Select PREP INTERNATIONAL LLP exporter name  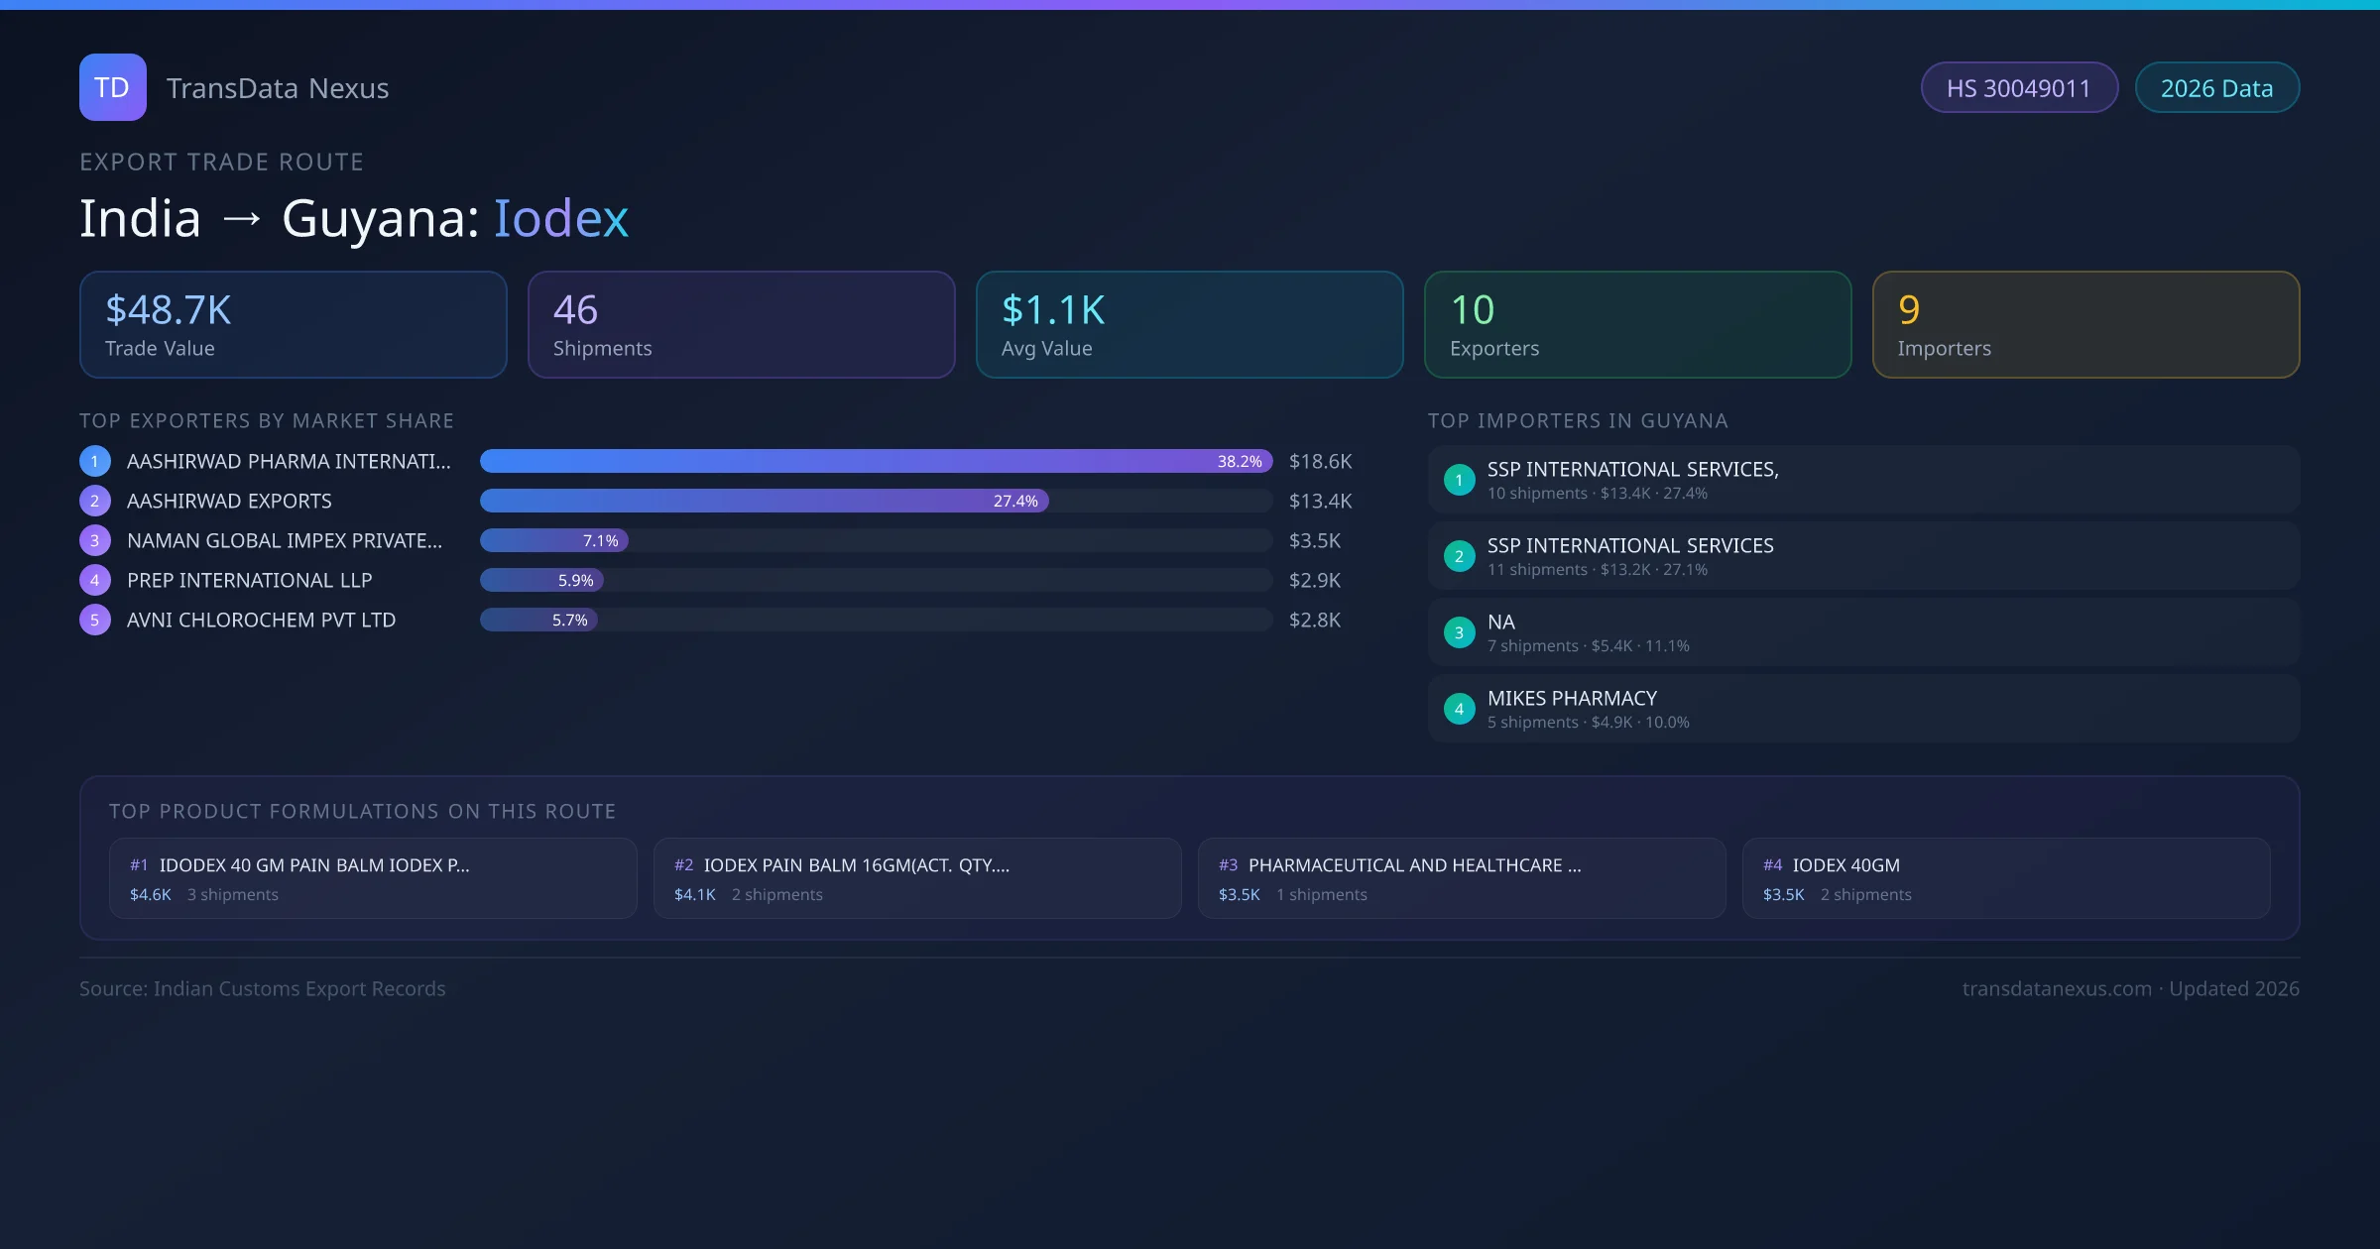point(250,580)
